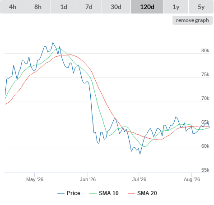Image resolution: width=214 pixels, height=205 pixels.
Task: Click the active 120d tab
Action: [147, 7]
